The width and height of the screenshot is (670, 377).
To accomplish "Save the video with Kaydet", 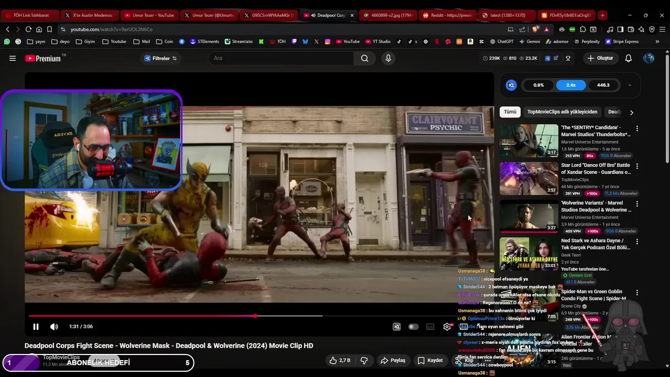I will click(x=430, y=360).
